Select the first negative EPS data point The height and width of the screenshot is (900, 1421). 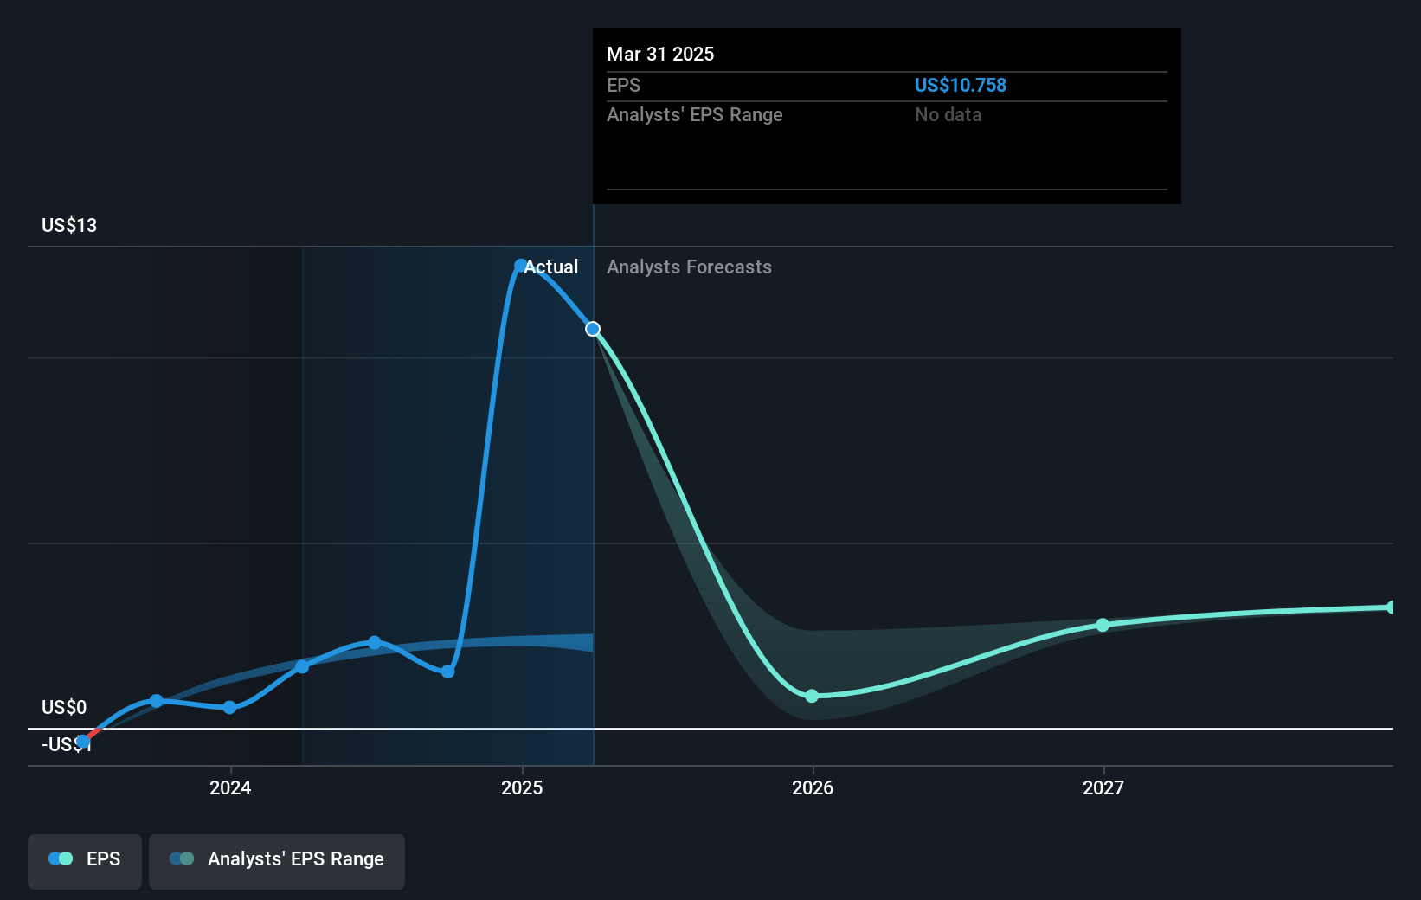(83, 742)
